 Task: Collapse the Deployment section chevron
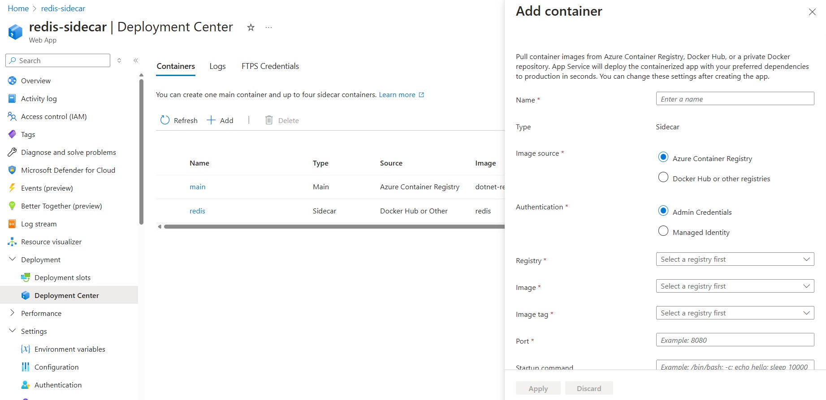point(12,259)
